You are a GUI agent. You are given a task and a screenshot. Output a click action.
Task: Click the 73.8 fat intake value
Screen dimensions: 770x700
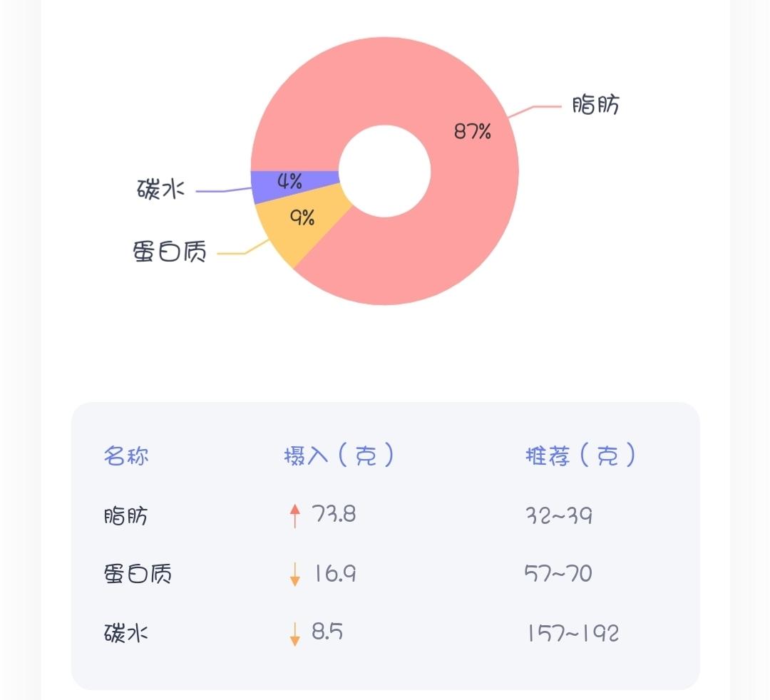[334, 514]
